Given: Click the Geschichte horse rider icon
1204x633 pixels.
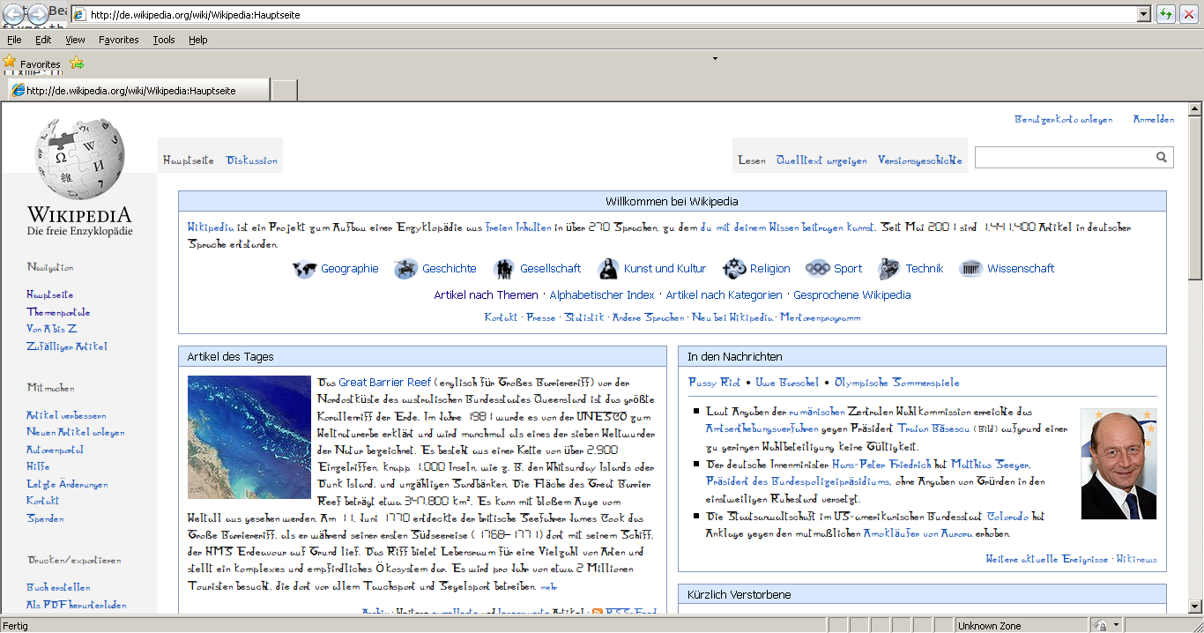Looking at the screenshot, I should coord(406,269).
